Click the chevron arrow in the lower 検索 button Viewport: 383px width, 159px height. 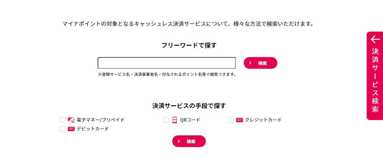tap(179, 141)
